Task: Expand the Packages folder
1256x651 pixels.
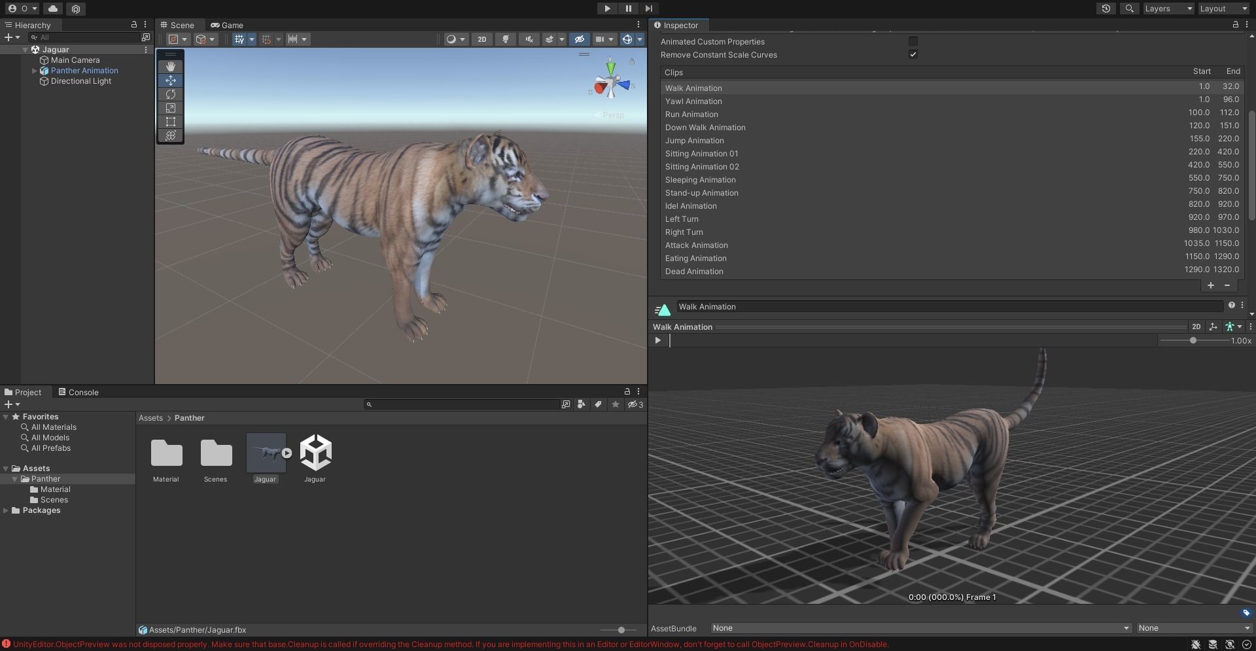Action: 6,510
